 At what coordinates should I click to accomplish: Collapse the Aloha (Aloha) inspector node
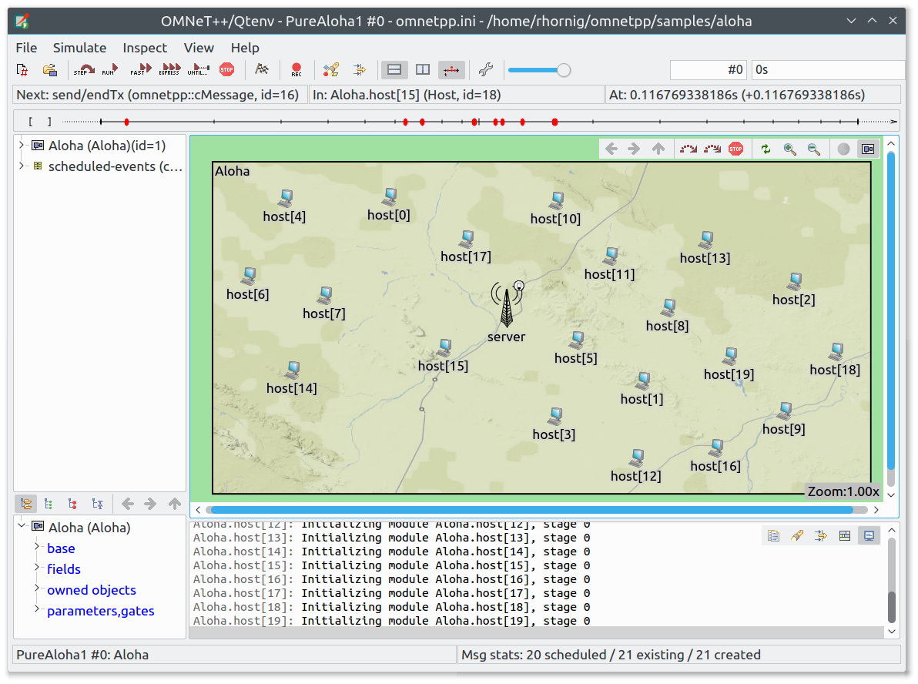click(22, 525)
